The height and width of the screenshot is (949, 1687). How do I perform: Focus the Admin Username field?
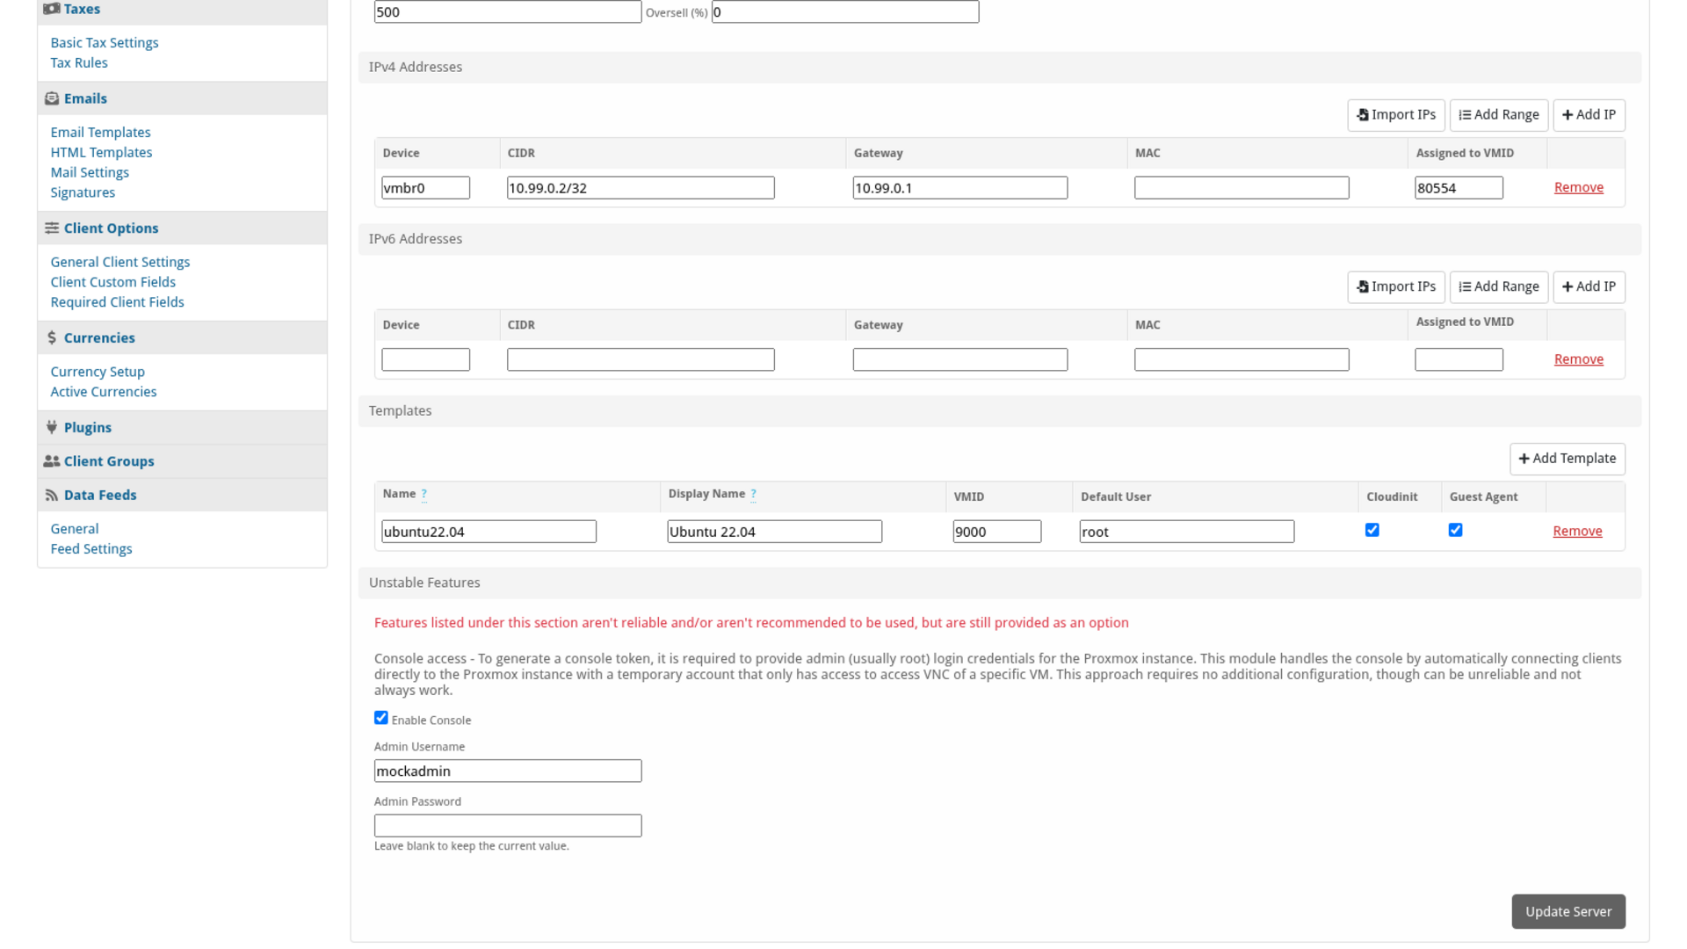(508, 772)
